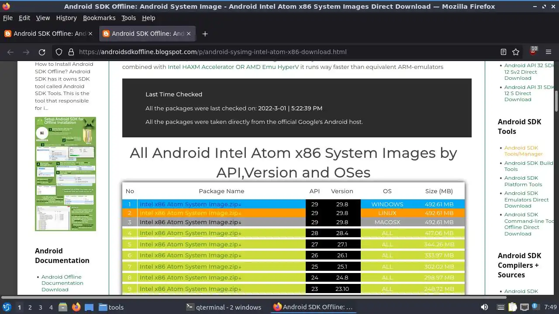Launch the file manager from the taskbar
Screen dimensions: 559x314
(63, 307)
